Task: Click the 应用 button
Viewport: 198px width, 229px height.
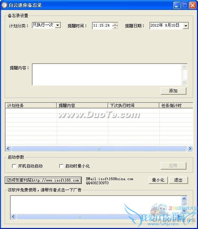Action: [x=173, y=166]
